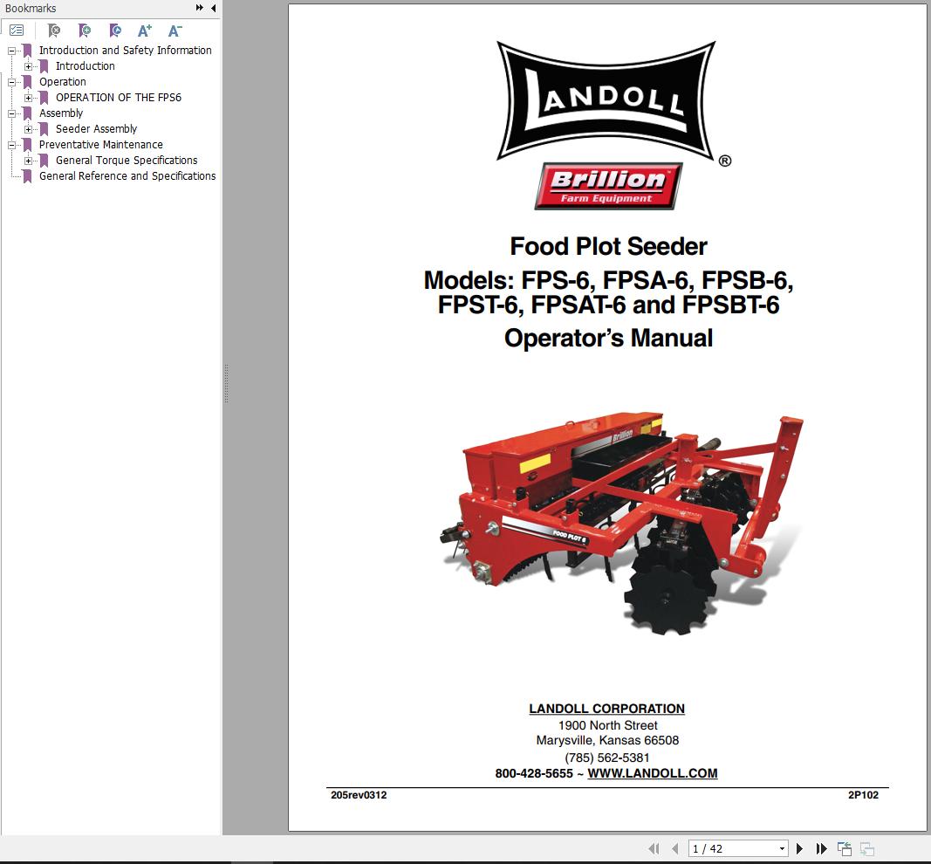Click the previous view icon
This screenshot has height=864, width=931.
tap(843, 847)
